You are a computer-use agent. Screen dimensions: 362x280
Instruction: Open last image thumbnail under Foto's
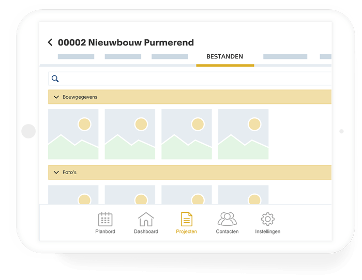(243, 195)
